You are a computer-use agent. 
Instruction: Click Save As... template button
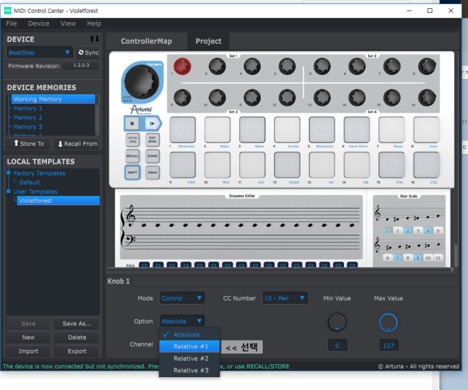(77, 323)
